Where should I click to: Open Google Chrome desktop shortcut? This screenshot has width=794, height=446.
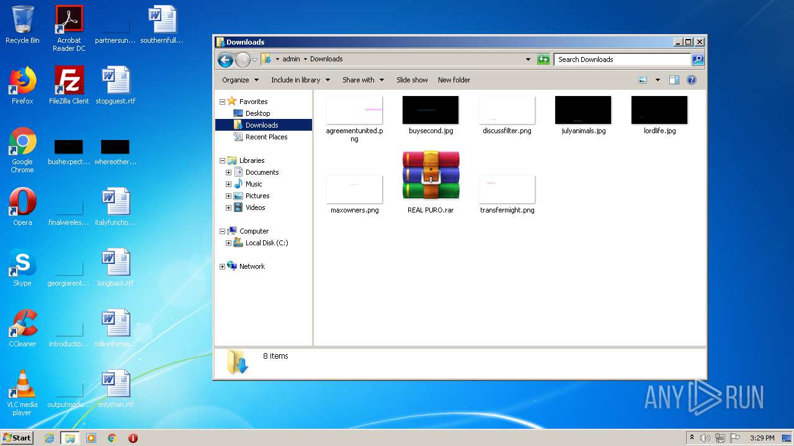[x=22, y=150]
